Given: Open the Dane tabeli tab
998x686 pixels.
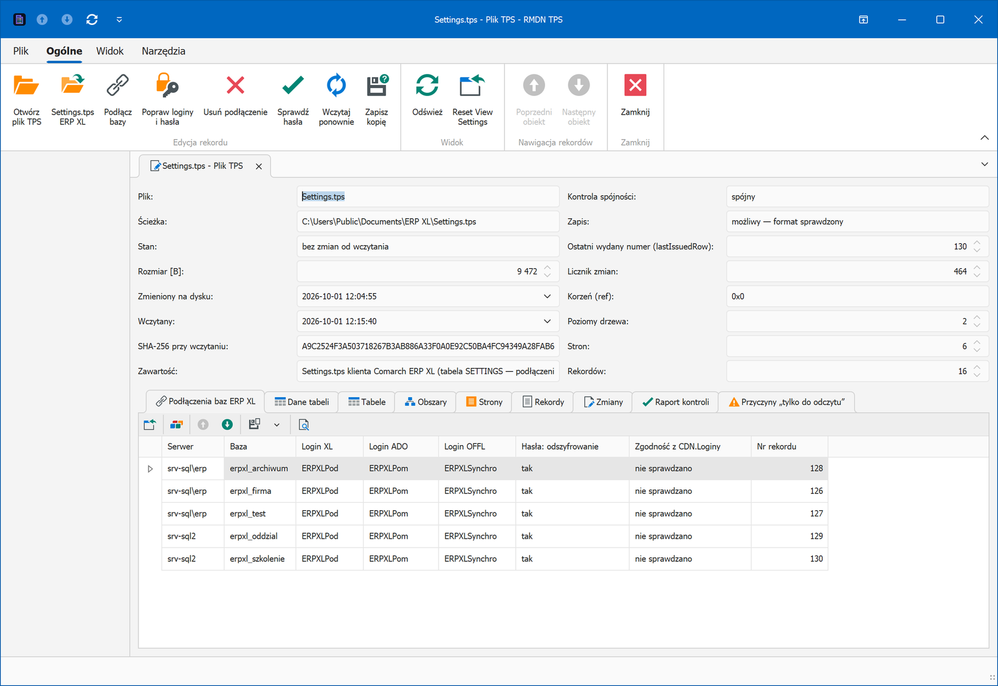Looking at the screenshot, I should 301,402.
